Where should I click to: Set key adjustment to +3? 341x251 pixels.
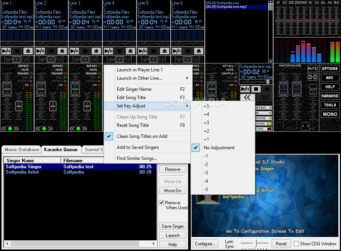click(223, 123)
